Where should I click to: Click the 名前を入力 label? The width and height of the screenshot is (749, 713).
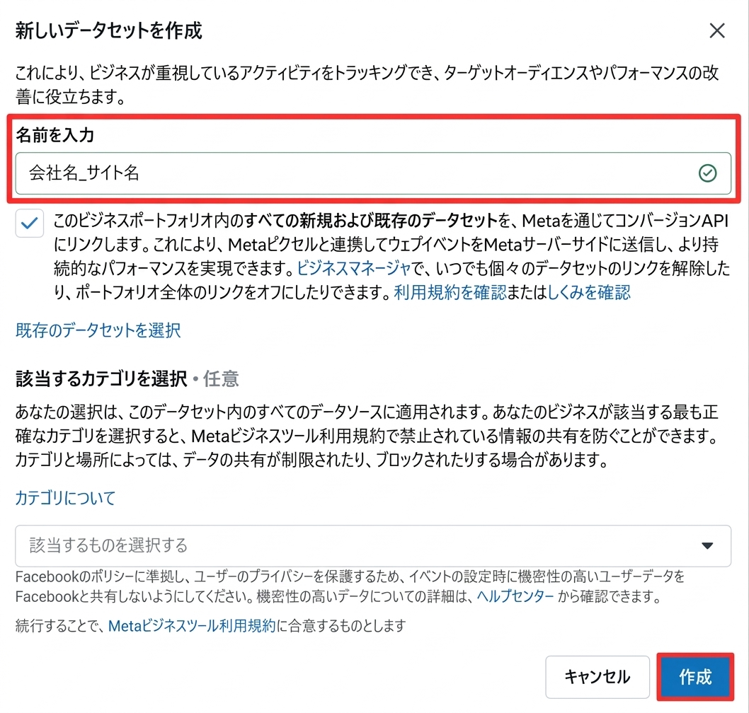click(55, 134)
